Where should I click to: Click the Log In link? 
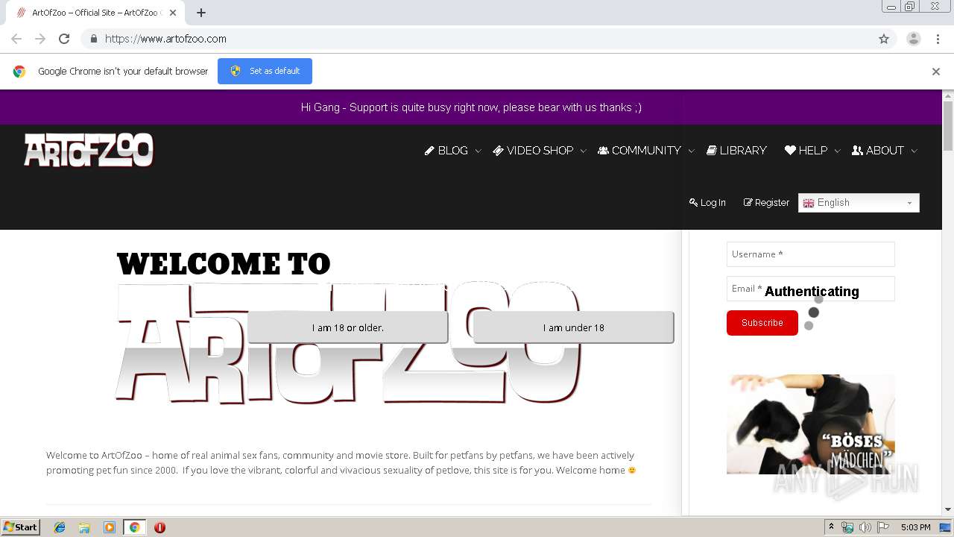point(707,202)
